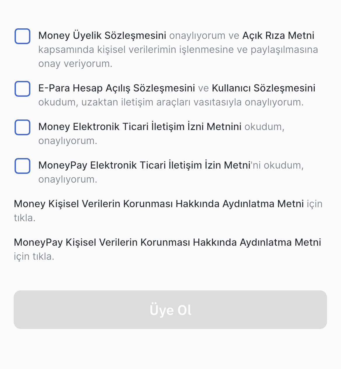The image size is (341, 369).
Task: Tick the E-Para Hesap Açılış Sözleşmesi checkbox
Action: [22, 89]
